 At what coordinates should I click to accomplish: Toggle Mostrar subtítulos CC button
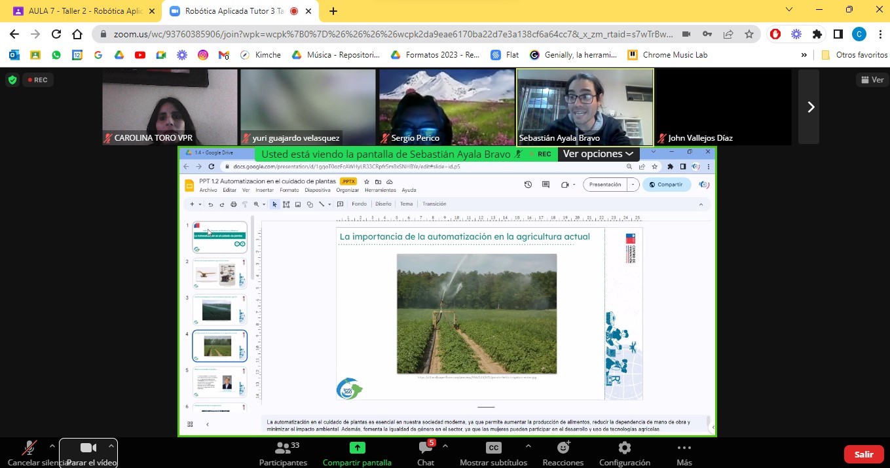[x=493, y=448]
